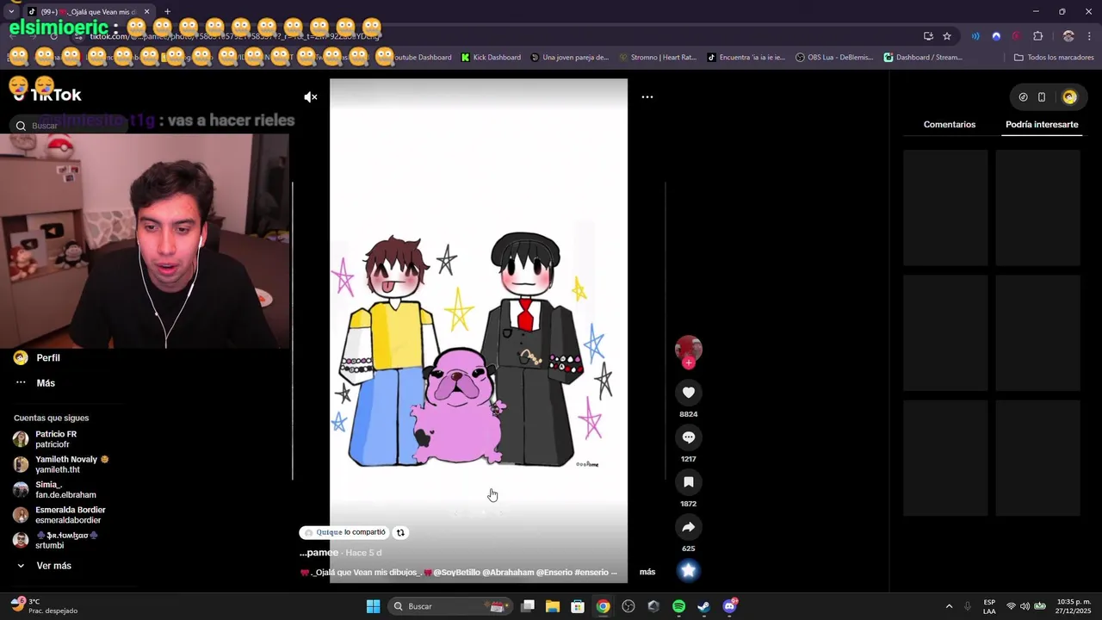Image resolution: width=1102 pixels, height=620 pixels.
Task: Save the post with the bookmark icon
Action: pos(689,482)
